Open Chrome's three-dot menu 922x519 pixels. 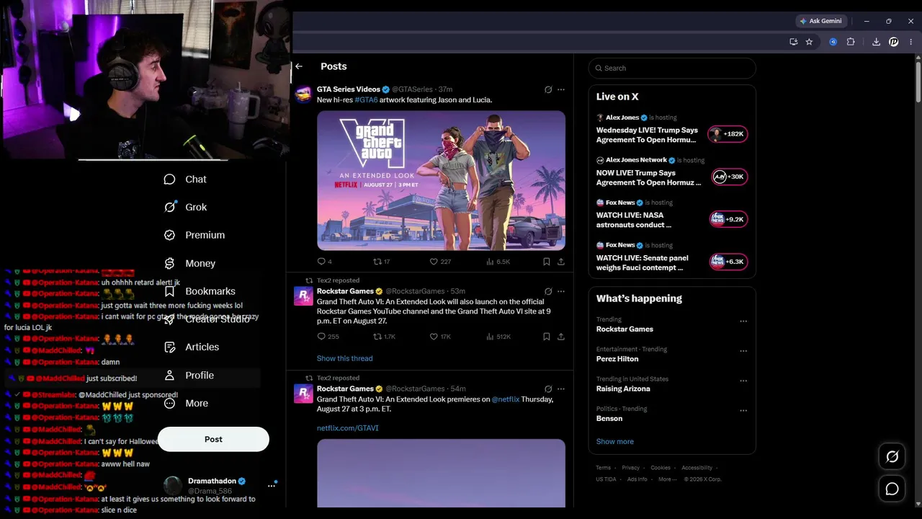tap(910, 42)
